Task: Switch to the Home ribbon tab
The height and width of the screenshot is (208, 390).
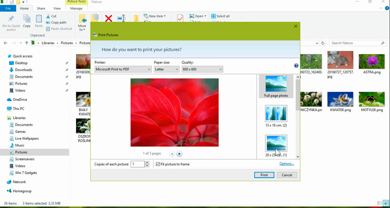Action: pos(24,8)
